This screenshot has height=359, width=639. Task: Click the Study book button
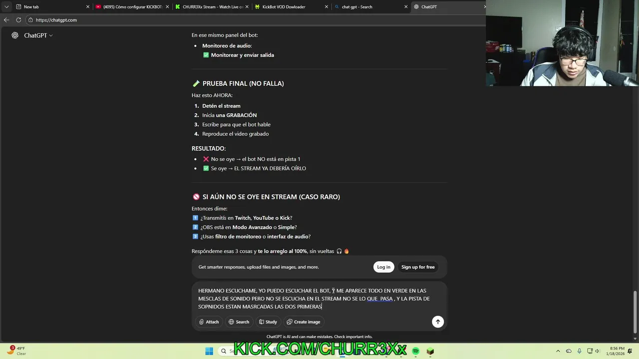pos(268,322)
